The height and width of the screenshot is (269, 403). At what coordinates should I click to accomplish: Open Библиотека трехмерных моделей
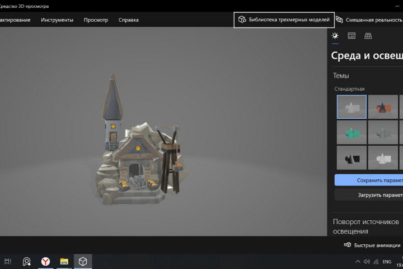284,20
